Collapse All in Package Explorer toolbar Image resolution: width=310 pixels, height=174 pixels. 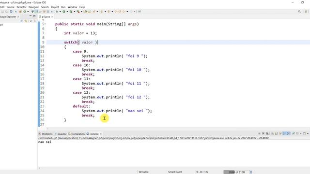(x=22, y=21)
